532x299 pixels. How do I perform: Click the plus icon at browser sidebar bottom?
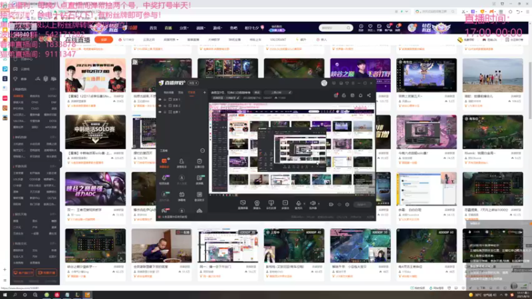point(5,270)
